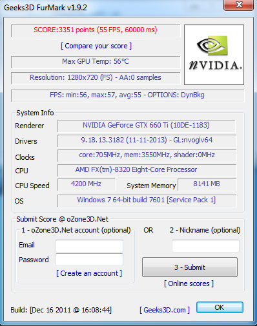This screenshot has height=326, width=257.
Task: Open the Compare your score link
Action: point(96,46)
